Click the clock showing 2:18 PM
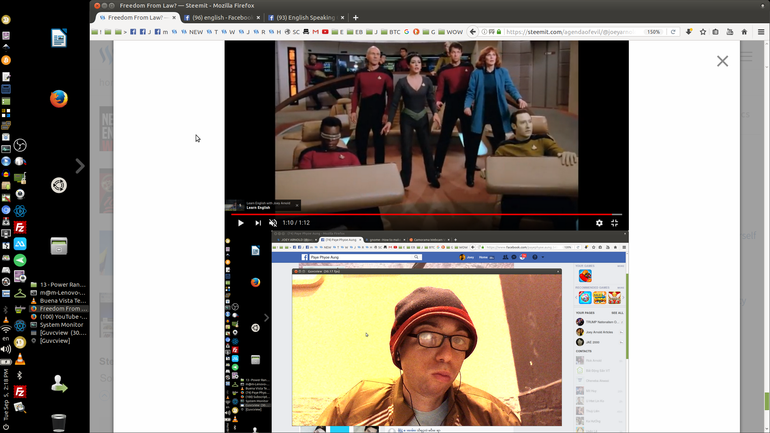The image size is (770, 433). 6,395
